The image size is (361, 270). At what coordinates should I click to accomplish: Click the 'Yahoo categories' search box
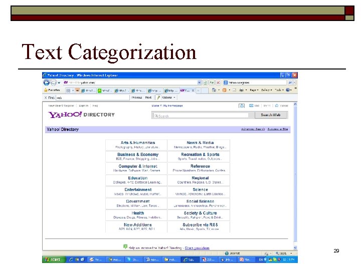click(255, 82)
